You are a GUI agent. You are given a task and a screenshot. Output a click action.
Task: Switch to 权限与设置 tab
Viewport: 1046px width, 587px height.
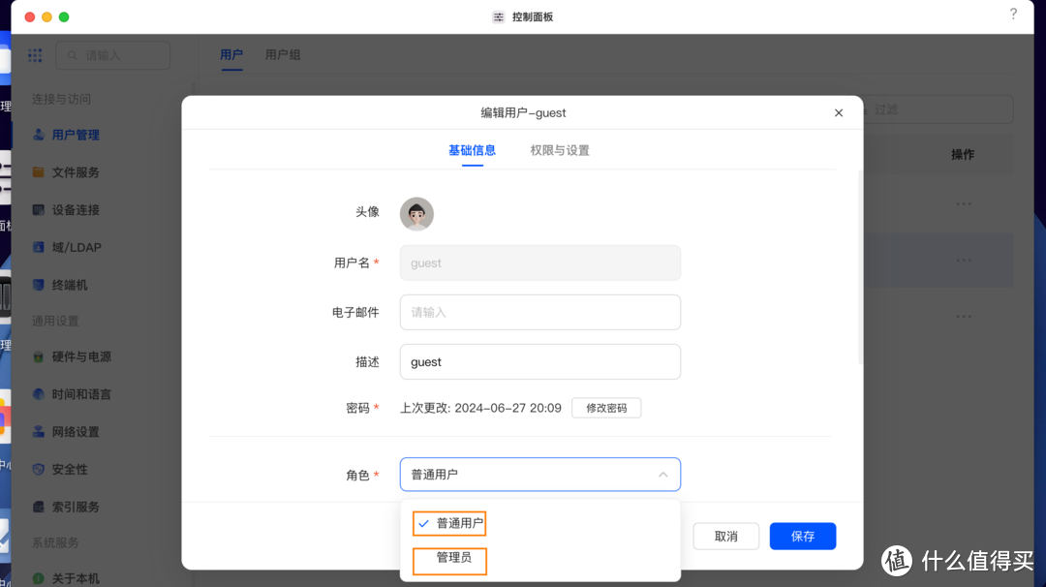click(x=560, y=150)
